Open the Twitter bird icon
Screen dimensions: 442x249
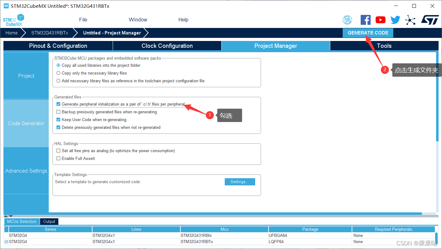tap(395, 20)
